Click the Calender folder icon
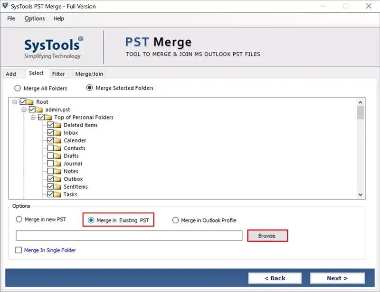The image size is (380, 292). coord(57,141)
